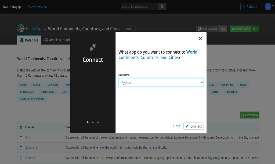Click the back4app logo
Screen dimensions: 275x164
(12, 7)
